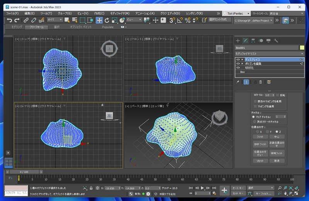Screen dimensions: 309x201
Task: Toggle 3D Snaps
Action: [172, 20]
